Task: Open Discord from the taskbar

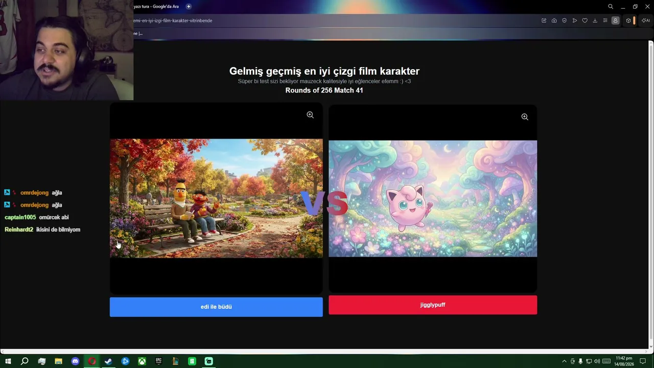Action: tap(75, 361)
